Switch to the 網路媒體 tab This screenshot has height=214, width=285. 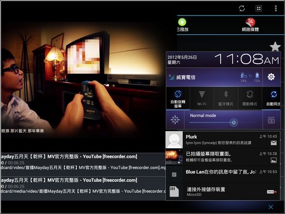pyautogui.click(x=250, y=25)
